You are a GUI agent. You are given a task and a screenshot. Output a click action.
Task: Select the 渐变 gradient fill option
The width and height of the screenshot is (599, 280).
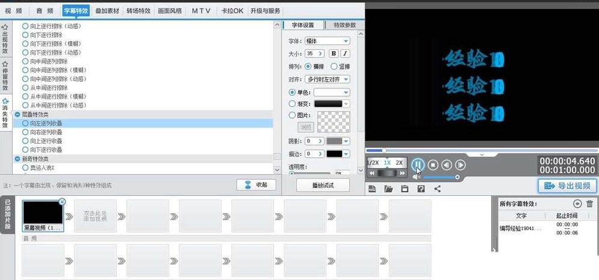[x=293, y=103]
